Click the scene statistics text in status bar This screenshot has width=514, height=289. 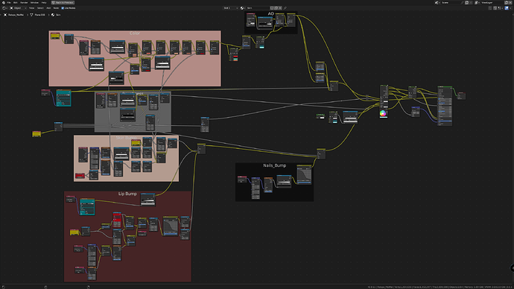point(440,287)
